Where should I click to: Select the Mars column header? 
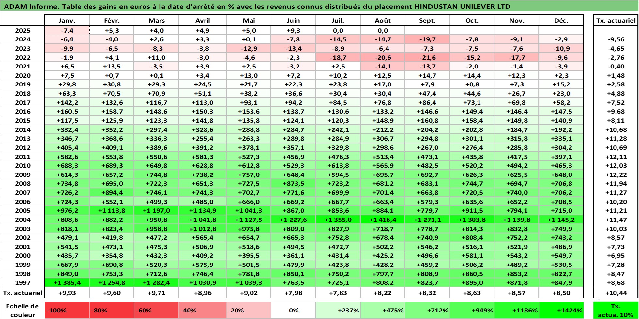pos(157,20)
